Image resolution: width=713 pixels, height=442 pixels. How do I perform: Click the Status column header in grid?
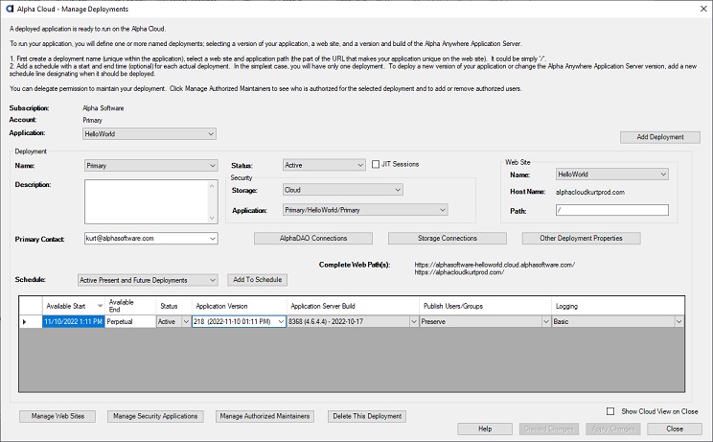tap(173, 306)
